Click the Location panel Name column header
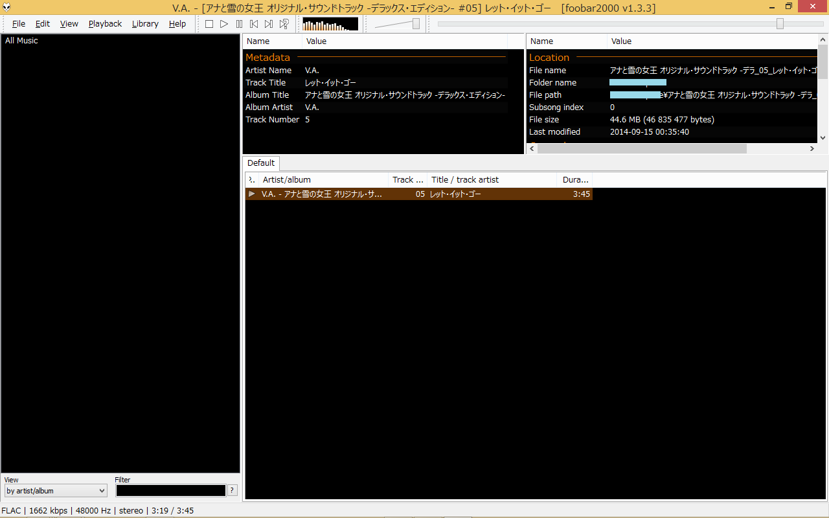This screenshot has height=518, width=829. pos(567,41)
